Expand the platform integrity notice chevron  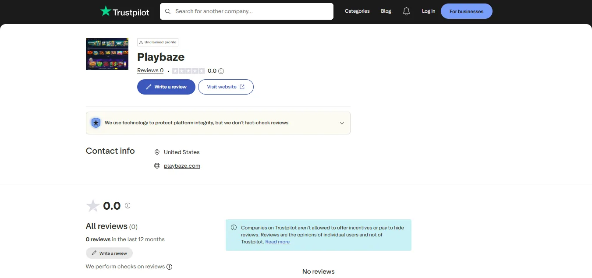[342, 123]
